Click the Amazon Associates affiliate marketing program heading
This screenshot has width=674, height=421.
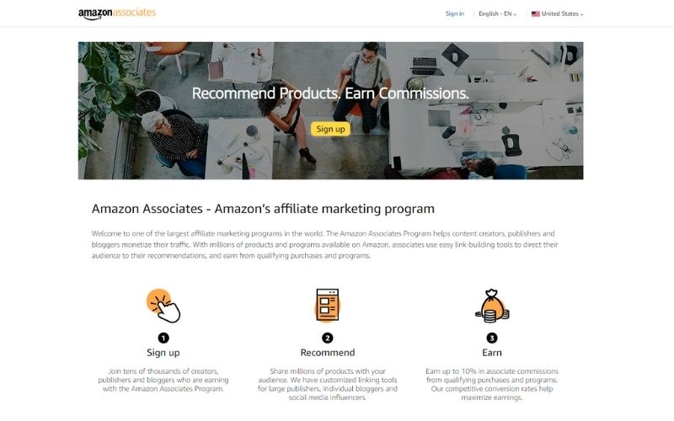(x=263, y=209)
